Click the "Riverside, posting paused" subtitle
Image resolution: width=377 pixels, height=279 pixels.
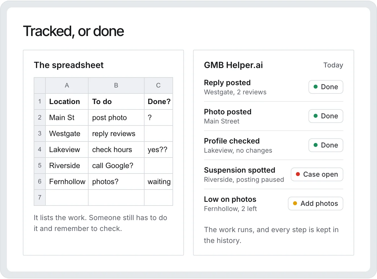[244, 180]
